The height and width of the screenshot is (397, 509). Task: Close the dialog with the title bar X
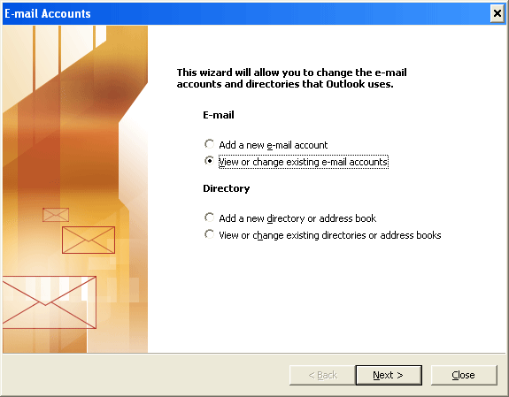497,13
